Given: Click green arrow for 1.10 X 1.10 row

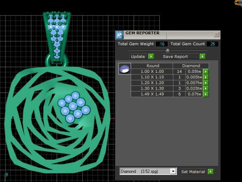Looking at the screenshot, I should tap(206, 77).
